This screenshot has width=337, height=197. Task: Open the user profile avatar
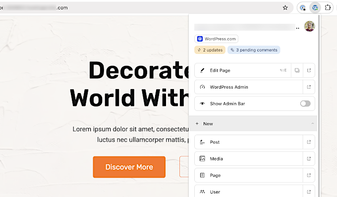[x=309, y=26]
